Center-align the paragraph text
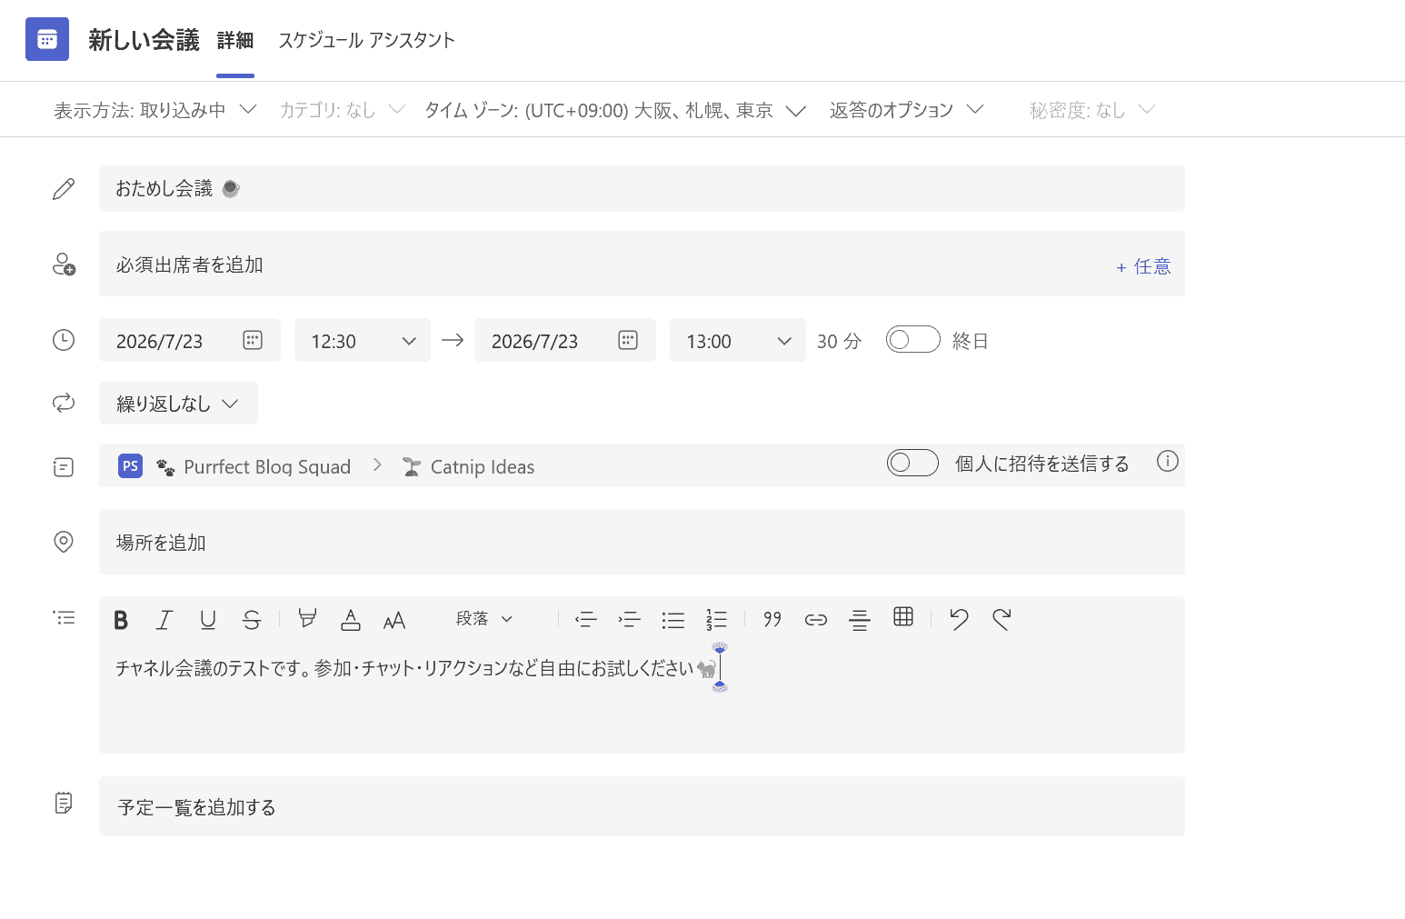 click(860, 620)
